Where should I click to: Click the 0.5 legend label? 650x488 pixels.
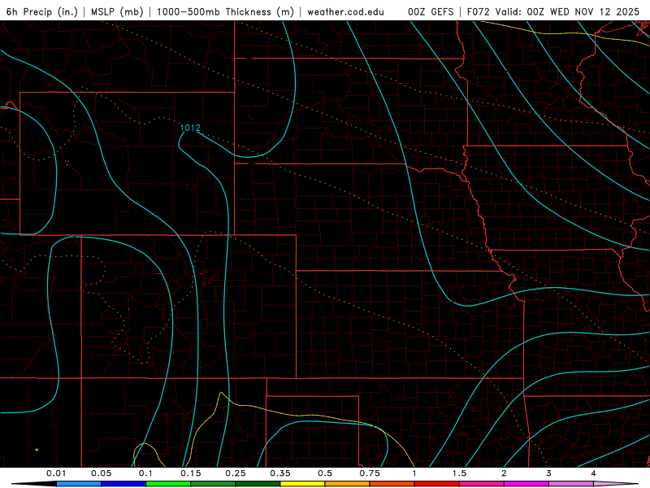pyautogui.click(x=325, y=473)
